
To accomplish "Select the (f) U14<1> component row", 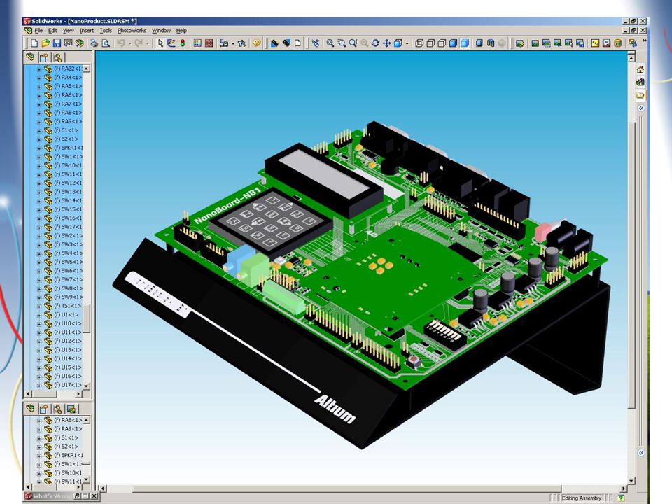I will (x=64, y=358).
